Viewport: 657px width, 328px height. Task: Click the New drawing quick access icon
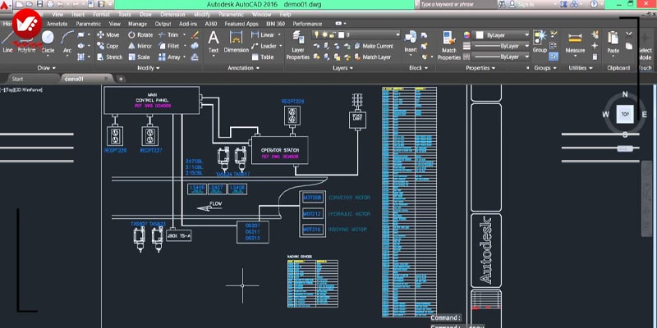tap(19, 4)
